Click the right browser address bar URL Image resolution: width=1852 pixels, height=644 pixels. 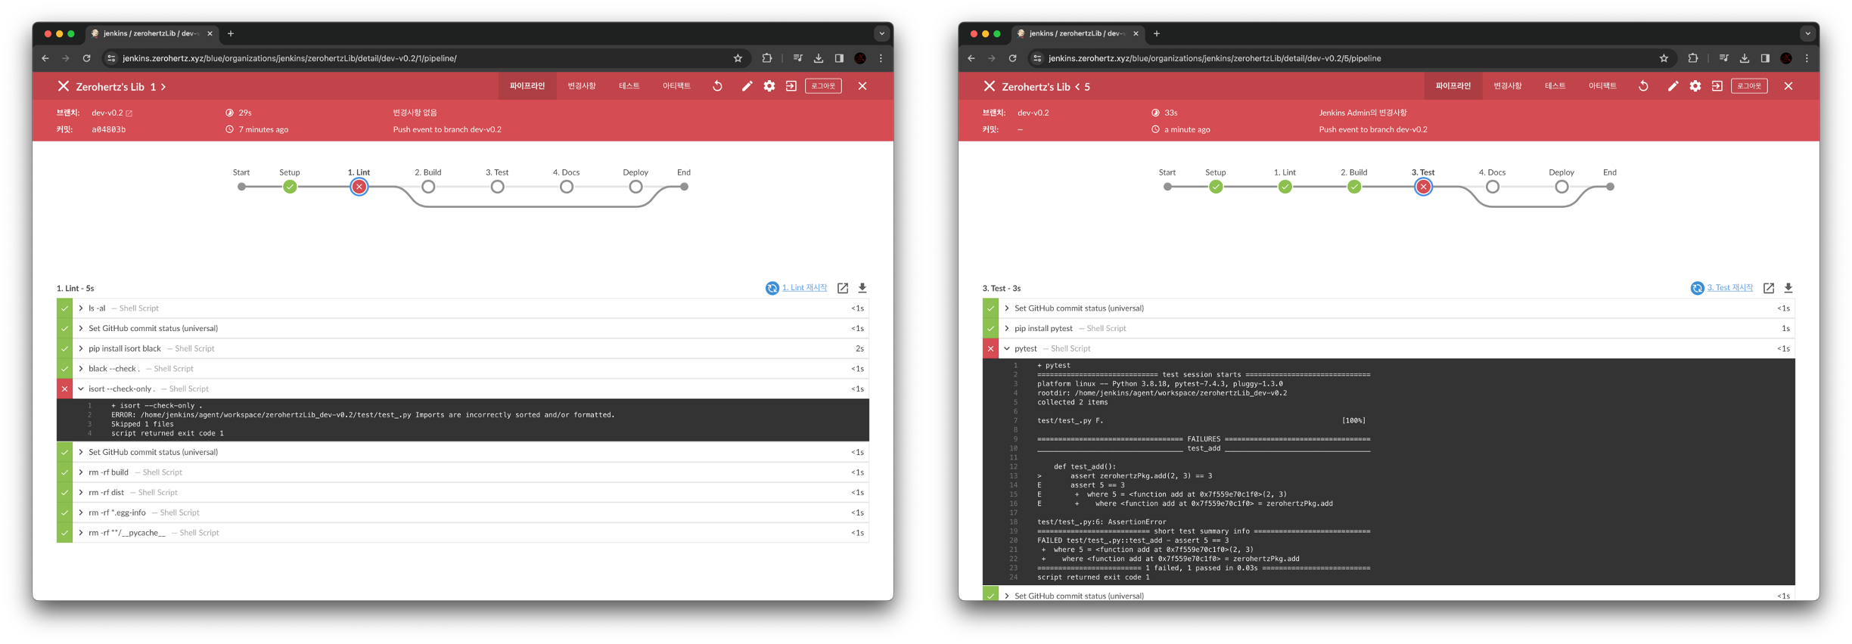1215,58
